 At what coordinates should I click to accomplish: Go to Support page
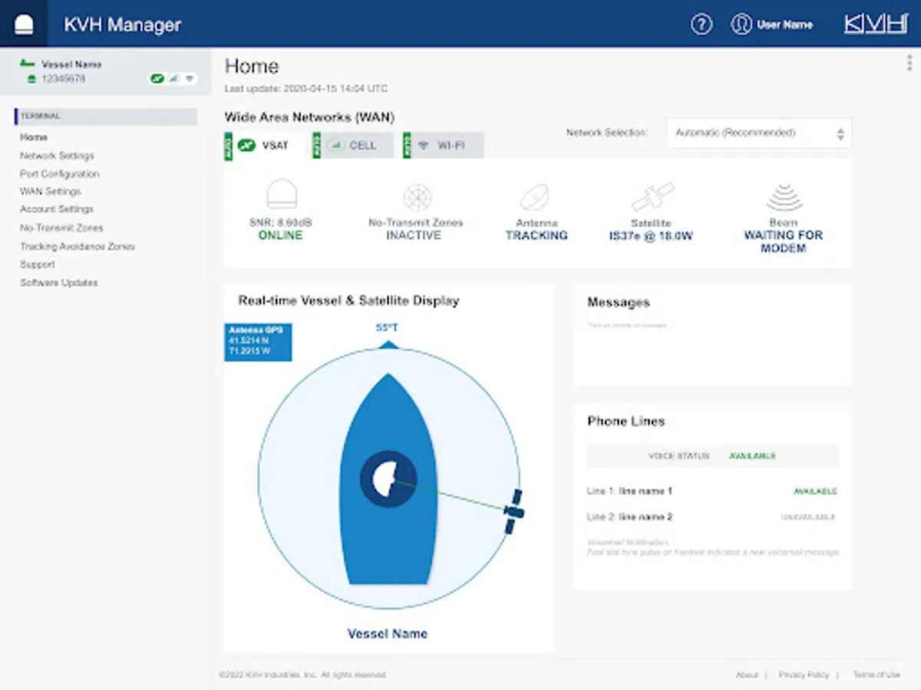point(38,264)
